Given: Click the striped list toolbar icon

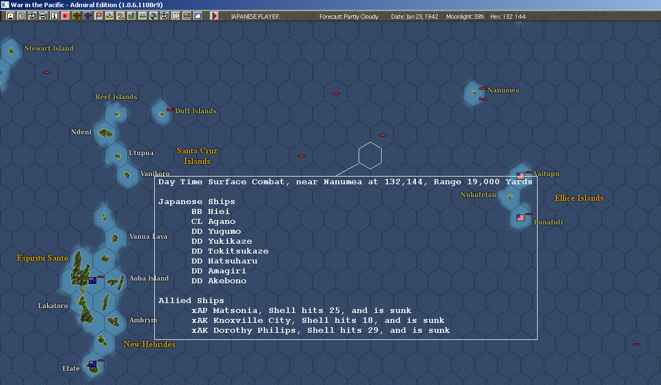Looking at the screenshot, I should pos(187,16).
